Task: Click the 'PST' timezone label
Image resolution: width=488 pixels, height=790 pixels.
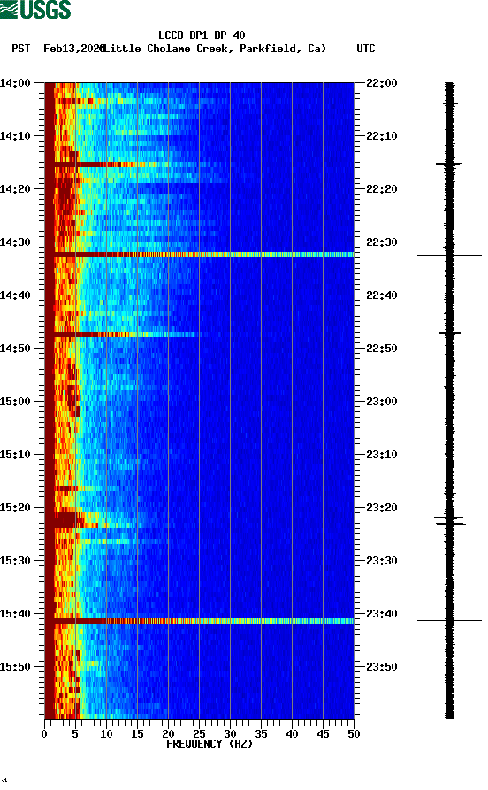Action: click(x=20, y=49)
